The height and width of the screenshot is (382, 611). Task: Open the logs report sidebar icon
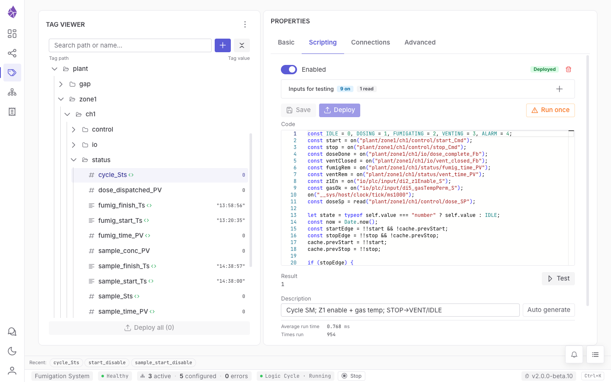12,112
